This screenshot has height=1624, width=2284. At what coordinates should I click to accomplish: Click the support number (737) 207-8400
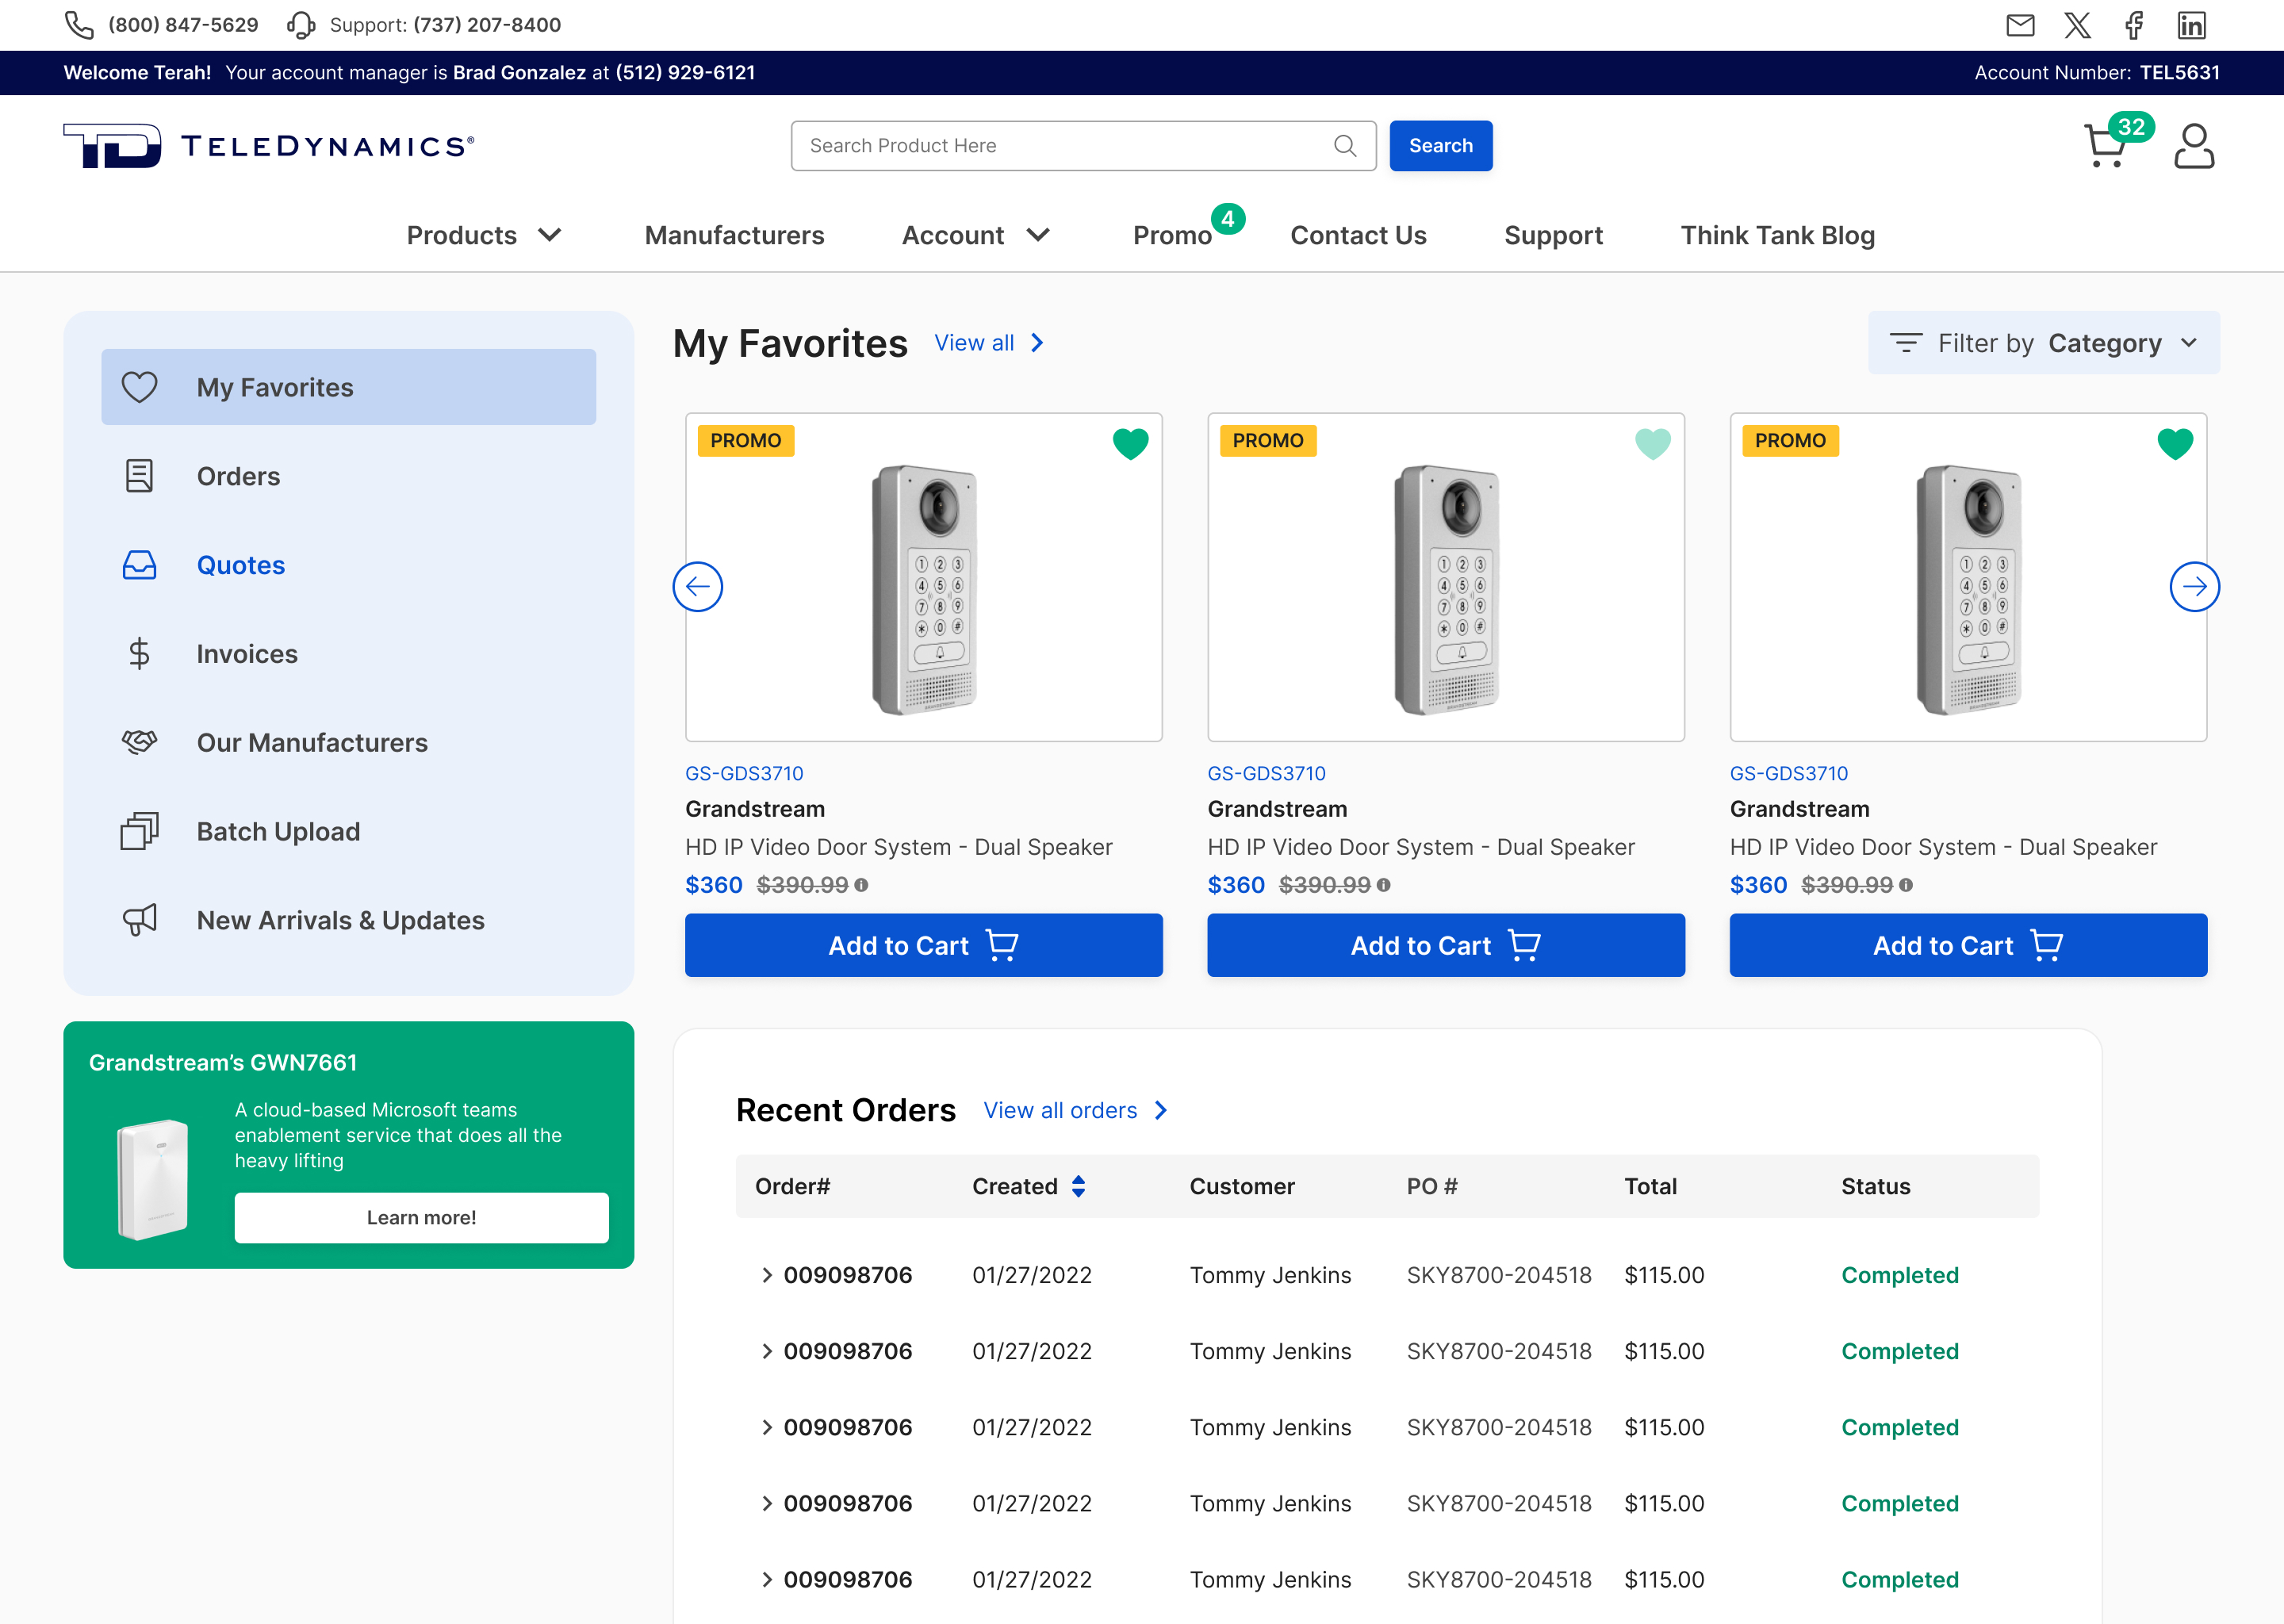tap(487, 25)
